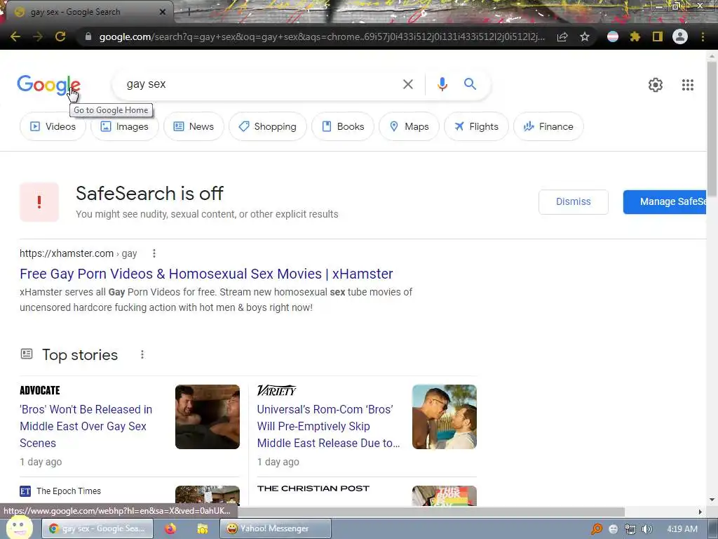
Task: Submit search with the magnifying glass icon
Action: click(x=470, y=84)
